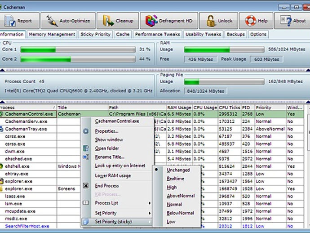Click the ehshell.exe green process icon

point(1,166)
